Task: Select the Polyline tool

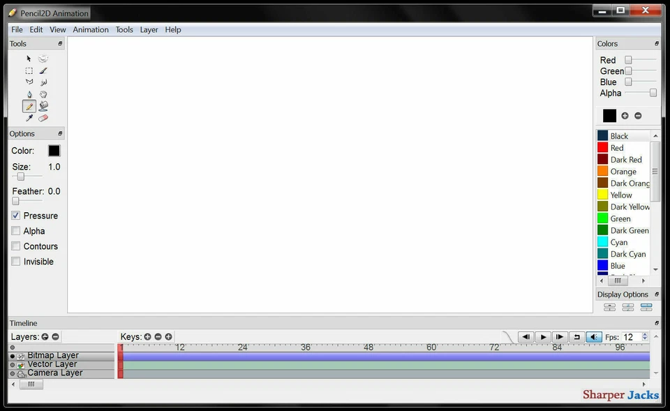Action: click(29, 82)
